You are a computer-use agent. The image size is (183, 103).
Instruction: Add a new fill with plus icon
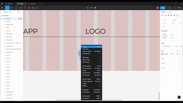pos(180,51)
